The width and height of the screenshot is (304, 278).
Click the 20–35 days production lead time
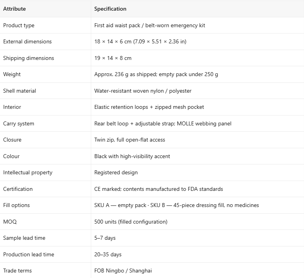108,254
